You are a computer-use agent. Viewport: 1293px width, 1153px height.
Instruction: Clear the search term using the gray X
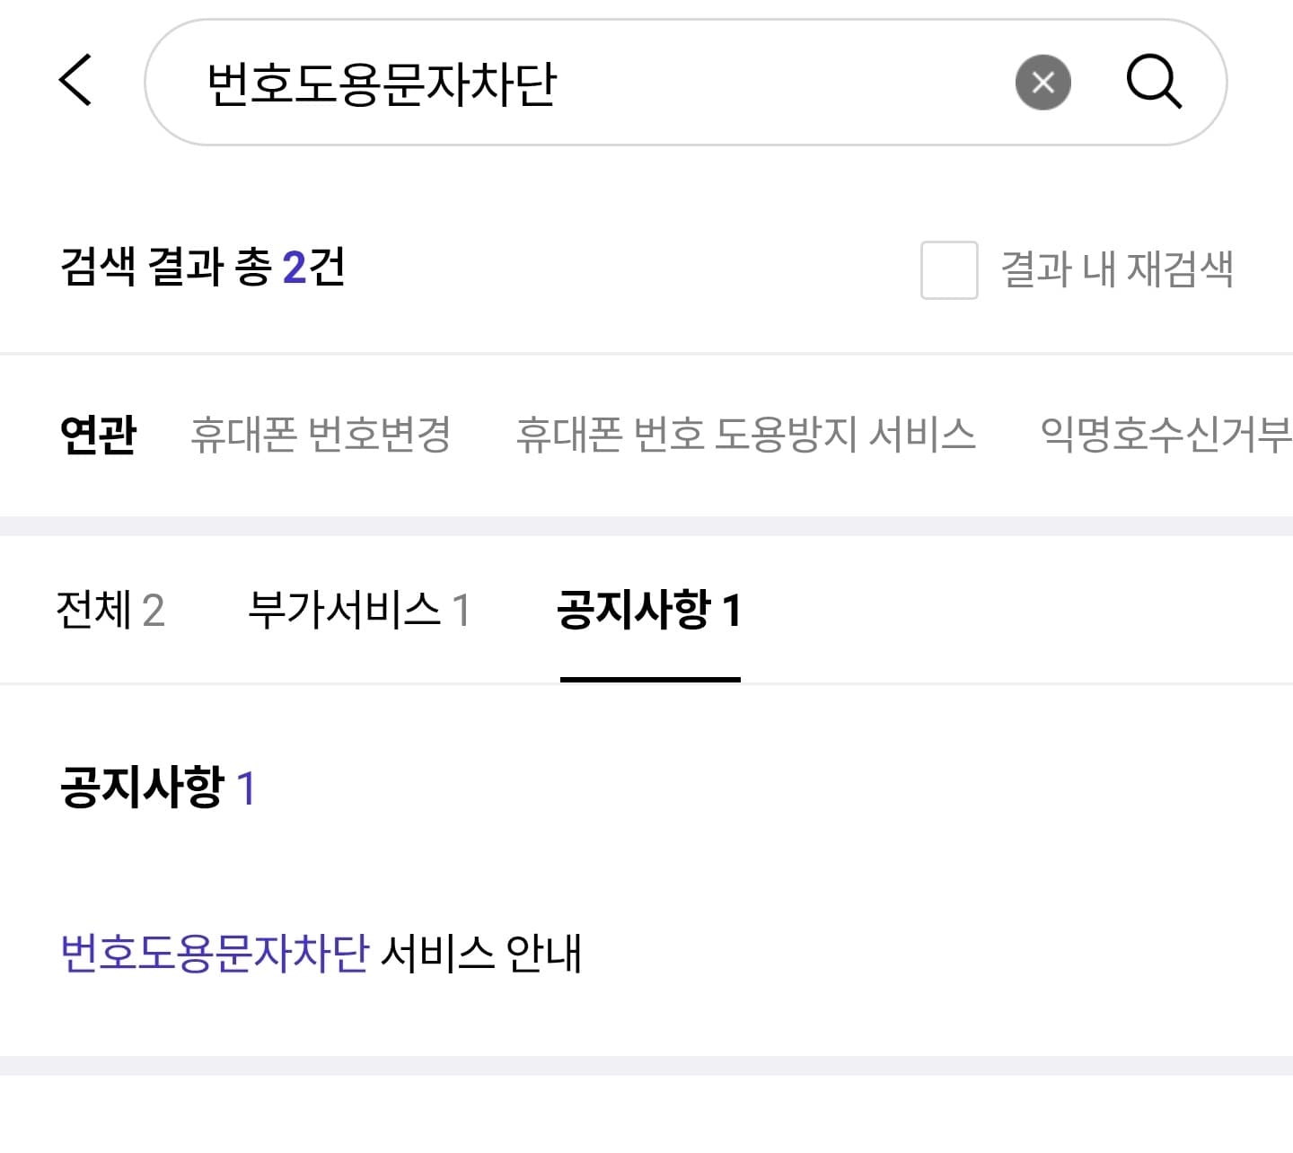click(x=1042, y=82)
